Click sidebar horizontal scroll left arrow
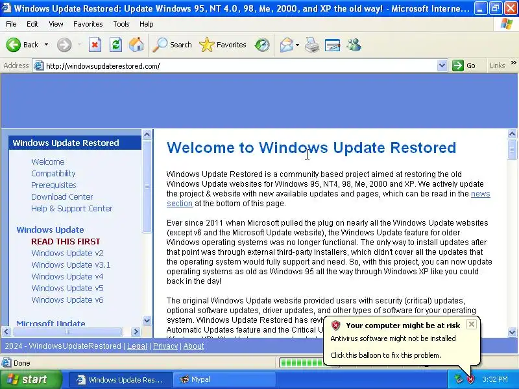519x389 pixels. pyautogui.click(x=6, y=331)
